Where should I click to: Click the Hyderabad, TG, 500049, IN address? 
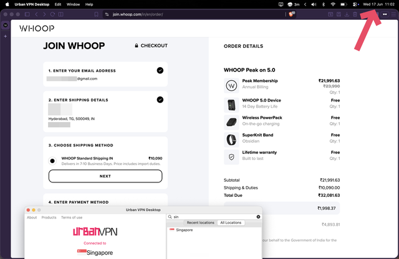point(72,119)
